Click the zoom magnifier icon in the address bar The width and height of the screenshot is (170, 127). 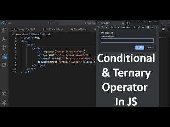point(135,28)
